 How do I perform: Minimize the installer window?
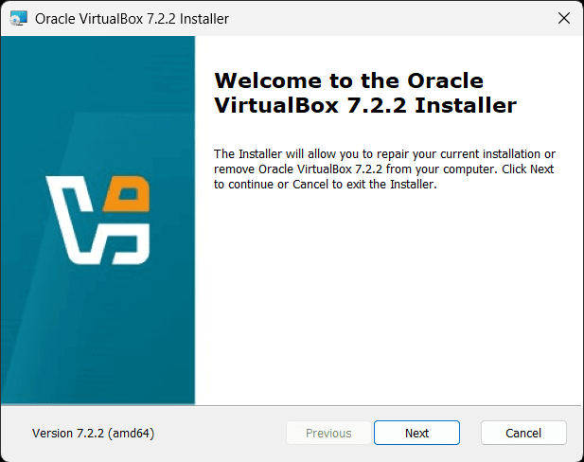474,19
